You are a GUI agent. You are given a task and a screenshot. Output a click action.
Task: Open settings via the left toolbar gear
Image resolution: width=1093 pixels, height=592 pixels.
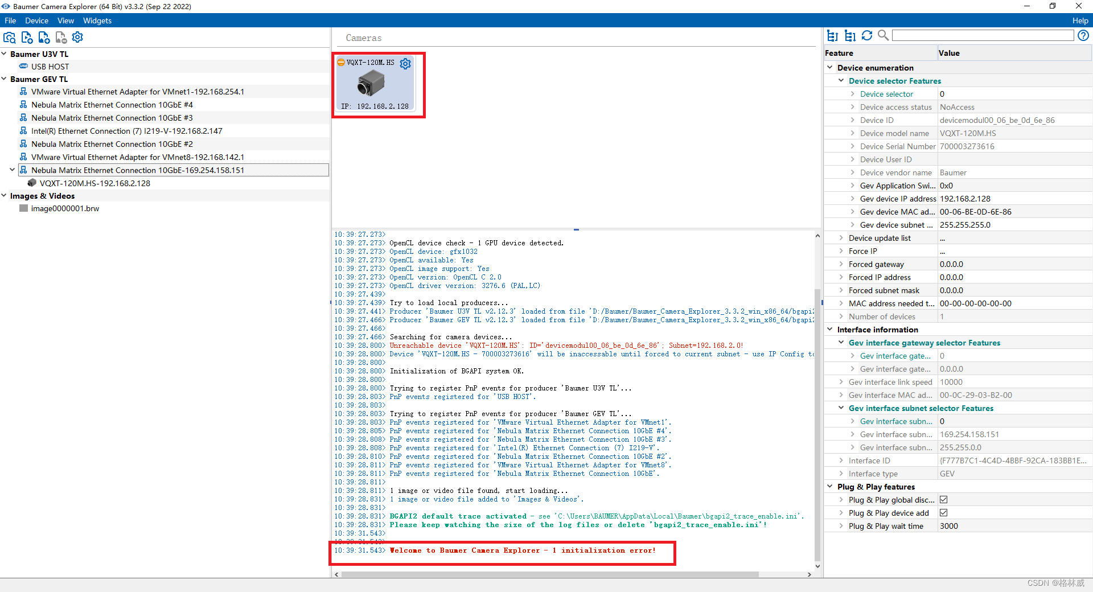pyautogui.click(x=78, y=38)
